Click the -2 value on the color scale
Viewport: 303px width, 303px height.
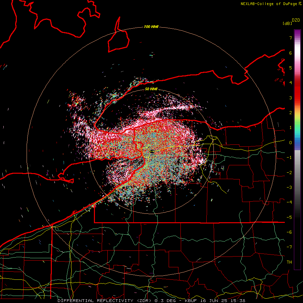click(x=289, y=173)
